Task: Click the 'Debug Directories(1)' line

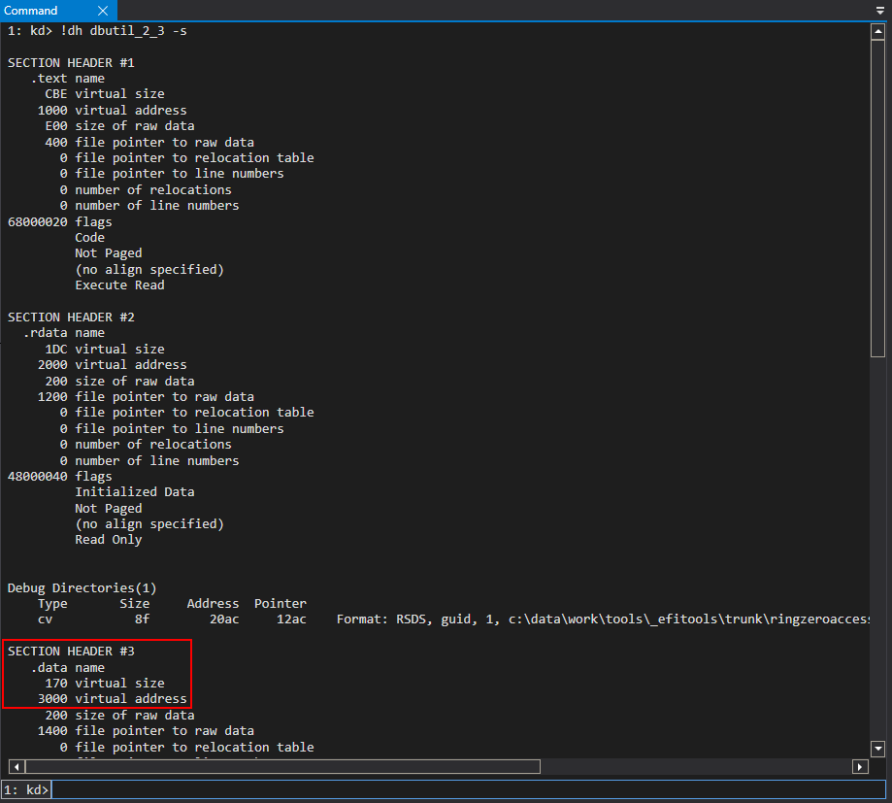Action: click(x=82, y=587)
